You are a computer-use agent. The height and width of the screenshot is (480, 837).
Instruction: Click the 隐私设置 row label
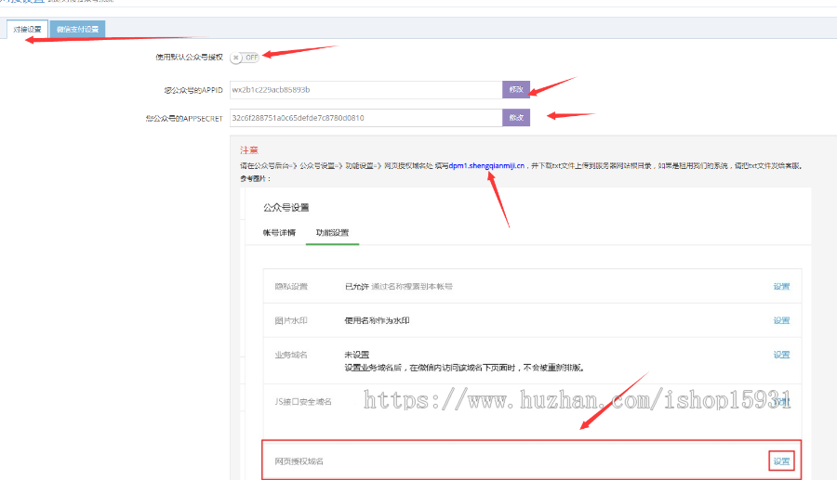coord(290,287)
